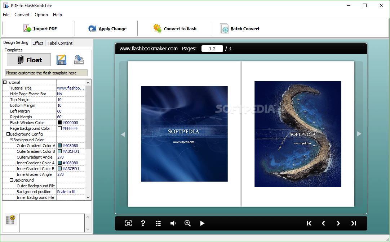Click the Bottom Margin value 10
This screenshot has height=242, width=390.
click(x=59, y=105)
